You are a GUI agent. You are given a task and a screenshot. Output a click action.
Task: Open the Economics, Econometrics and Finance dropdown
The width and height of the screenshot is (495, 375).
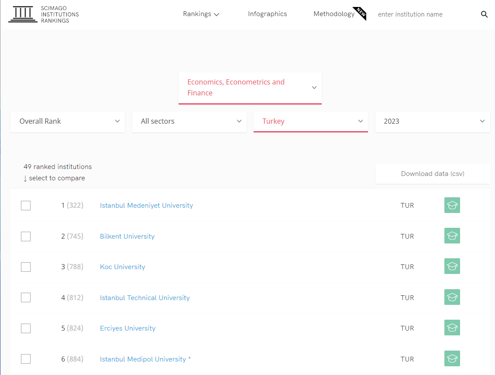point(250,88)
